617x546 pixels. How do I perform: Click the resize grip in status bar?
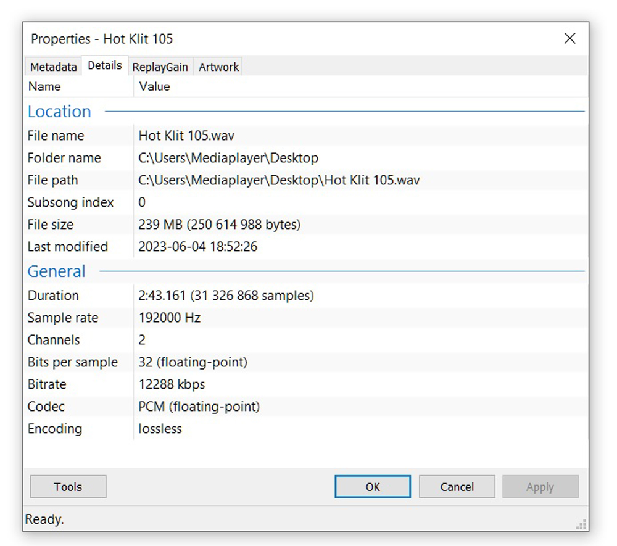(x=581, y=524)
